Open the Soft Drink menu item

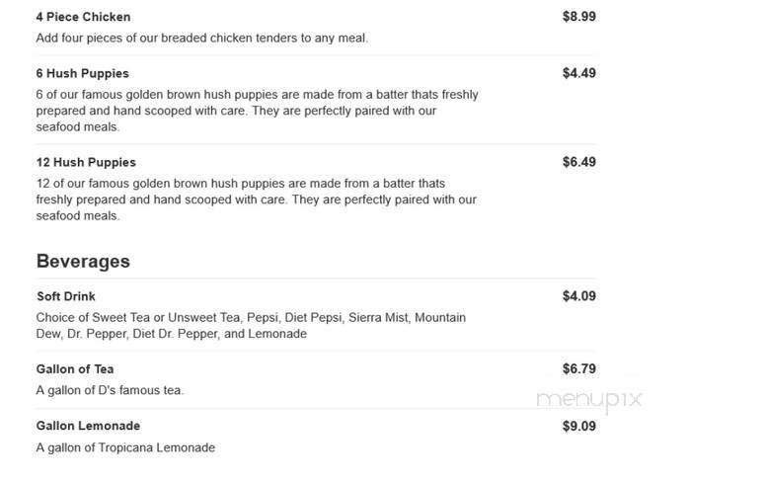tap(66, 296)
